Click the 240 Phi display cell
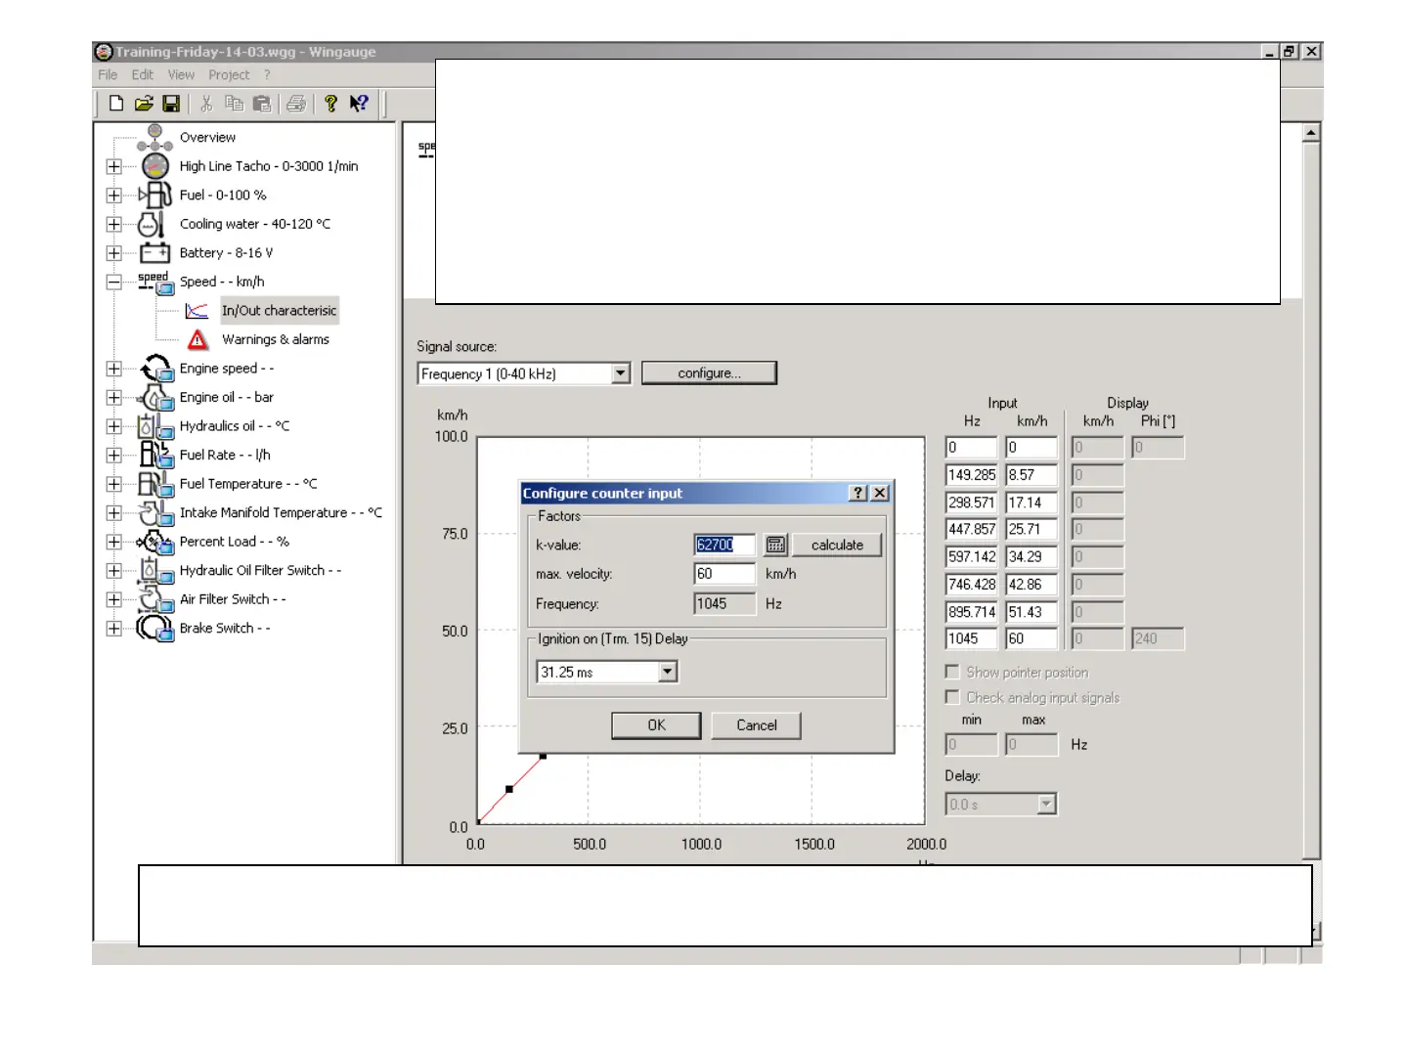 [1158, 639]
